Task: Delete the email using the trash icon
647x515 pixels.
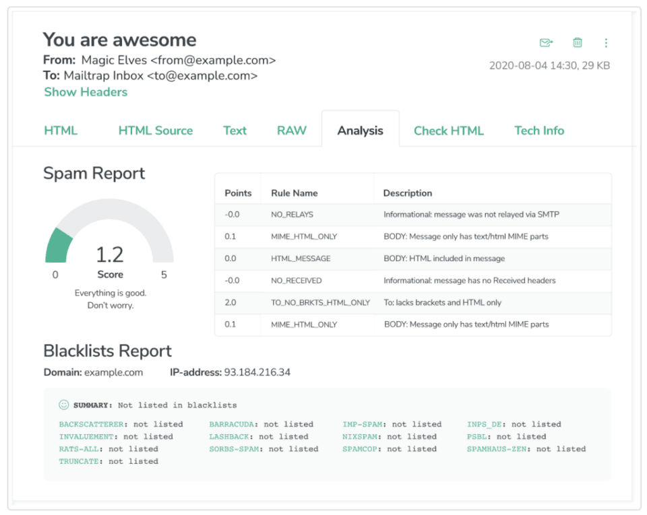Action: click(x=578, y=42)
